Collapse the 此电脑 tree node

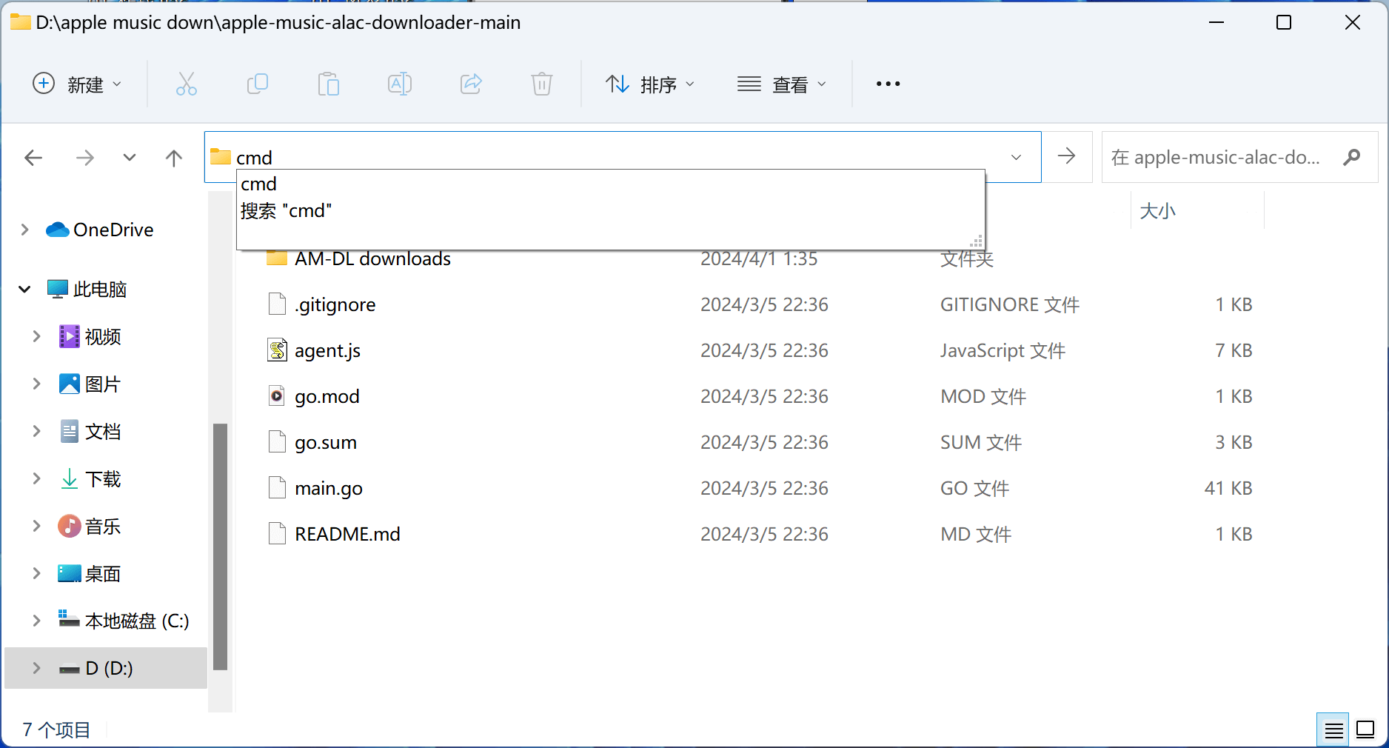[x=24, y=289]
